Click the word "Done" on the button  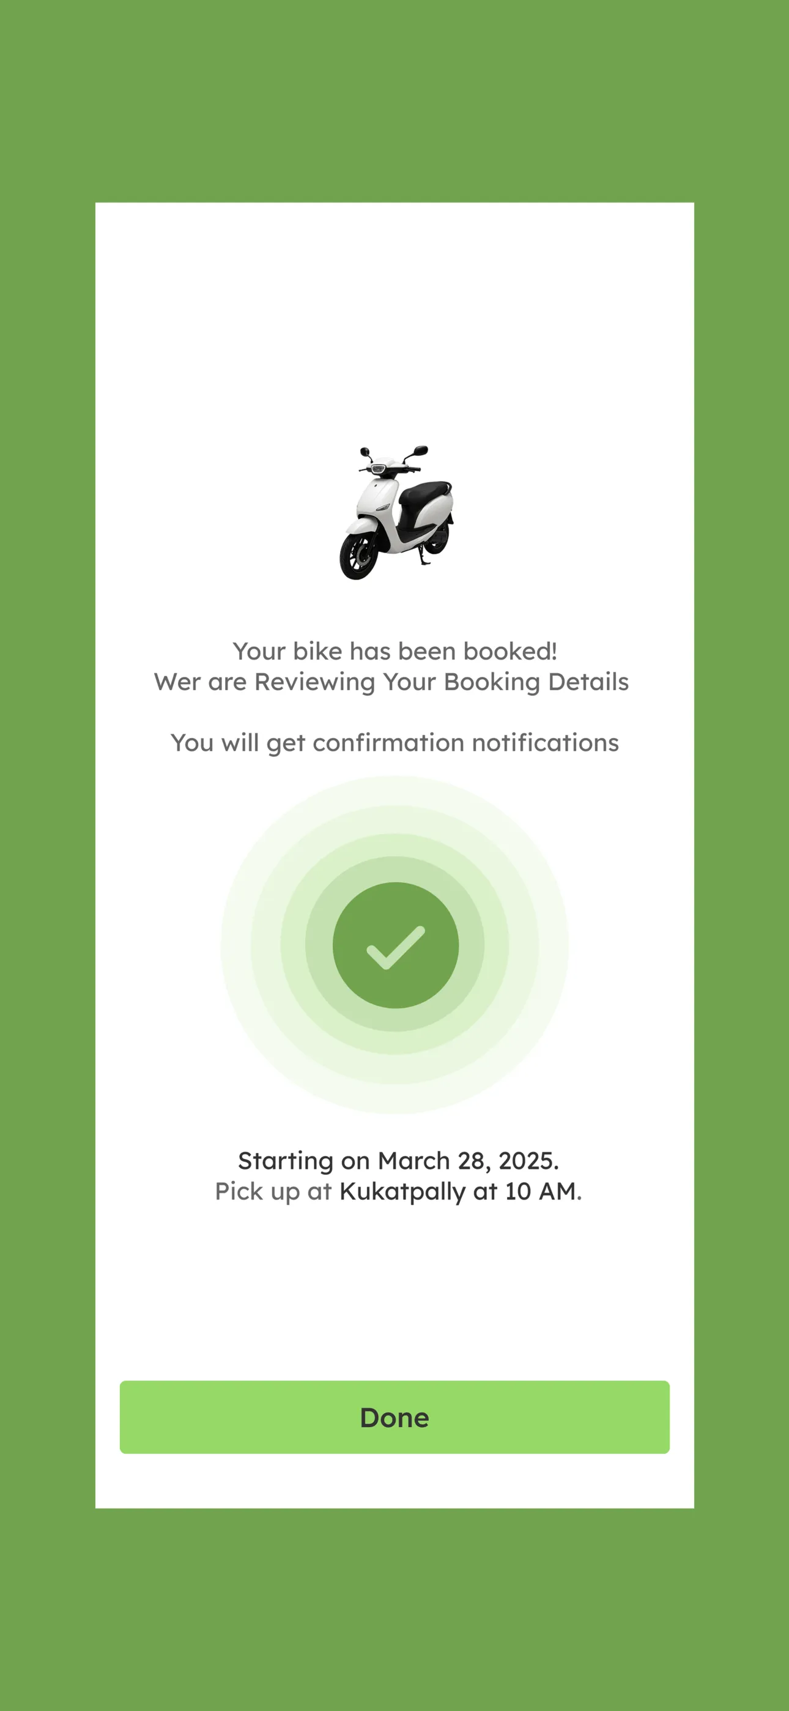click(394, 1417)
